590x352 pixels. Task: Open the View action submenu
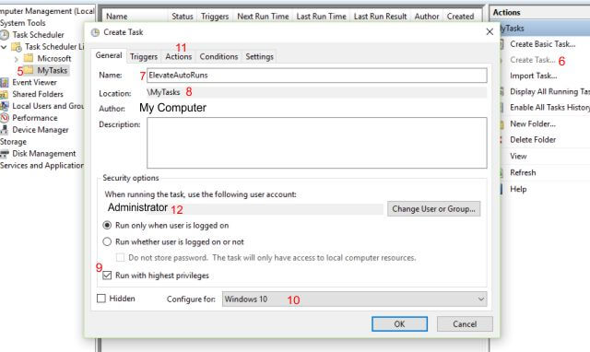[518, 156]
